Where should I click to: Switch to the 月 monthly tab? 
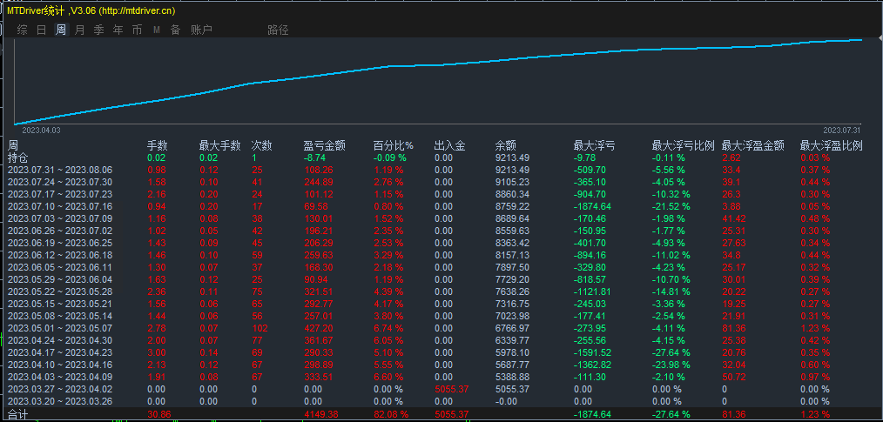click(79, 30)
